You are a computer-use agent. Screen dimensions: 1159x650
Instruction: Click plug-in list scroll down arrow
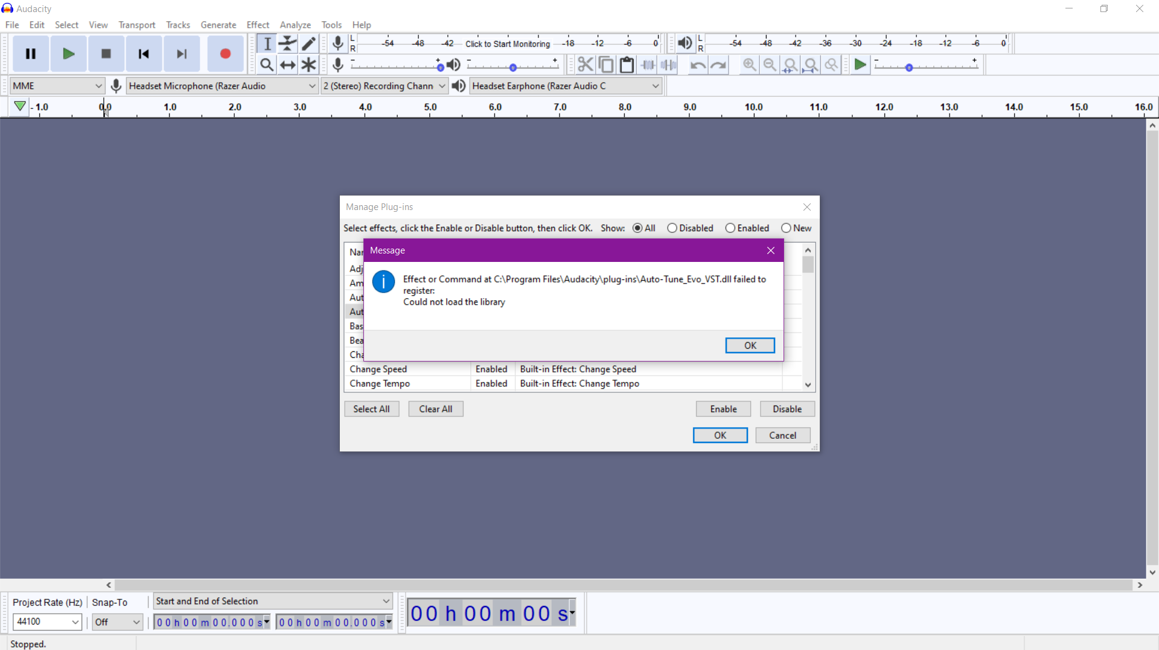point(808,385)
